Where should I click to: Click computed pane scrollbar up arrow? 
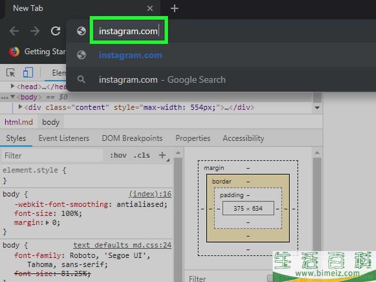pyautogui.click(x=317, y=153)
